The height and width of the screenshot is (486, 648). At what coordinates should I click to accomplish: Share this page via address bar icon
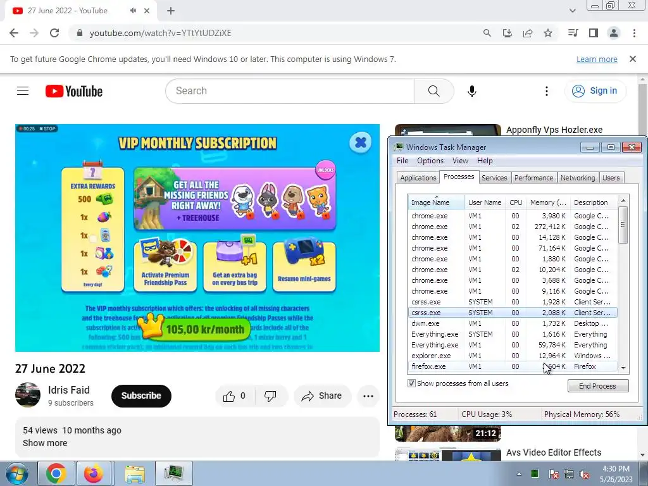coord(527,33)
